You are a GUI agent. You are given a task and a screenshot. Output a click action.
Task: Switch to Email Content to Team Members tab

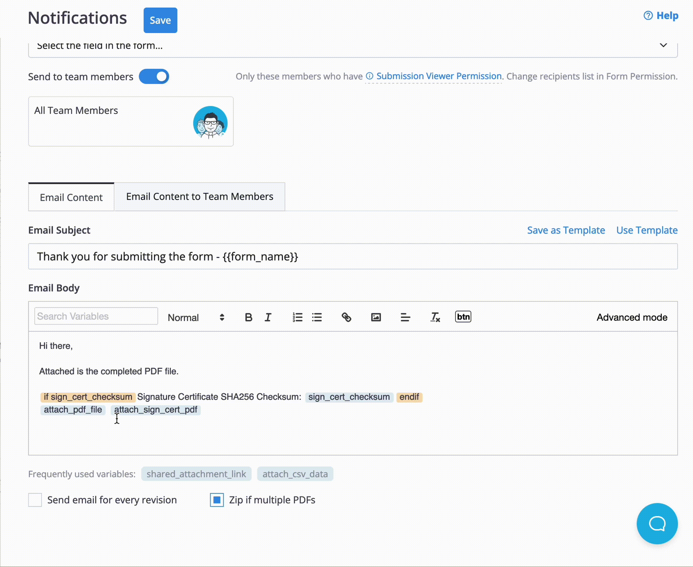199,197
